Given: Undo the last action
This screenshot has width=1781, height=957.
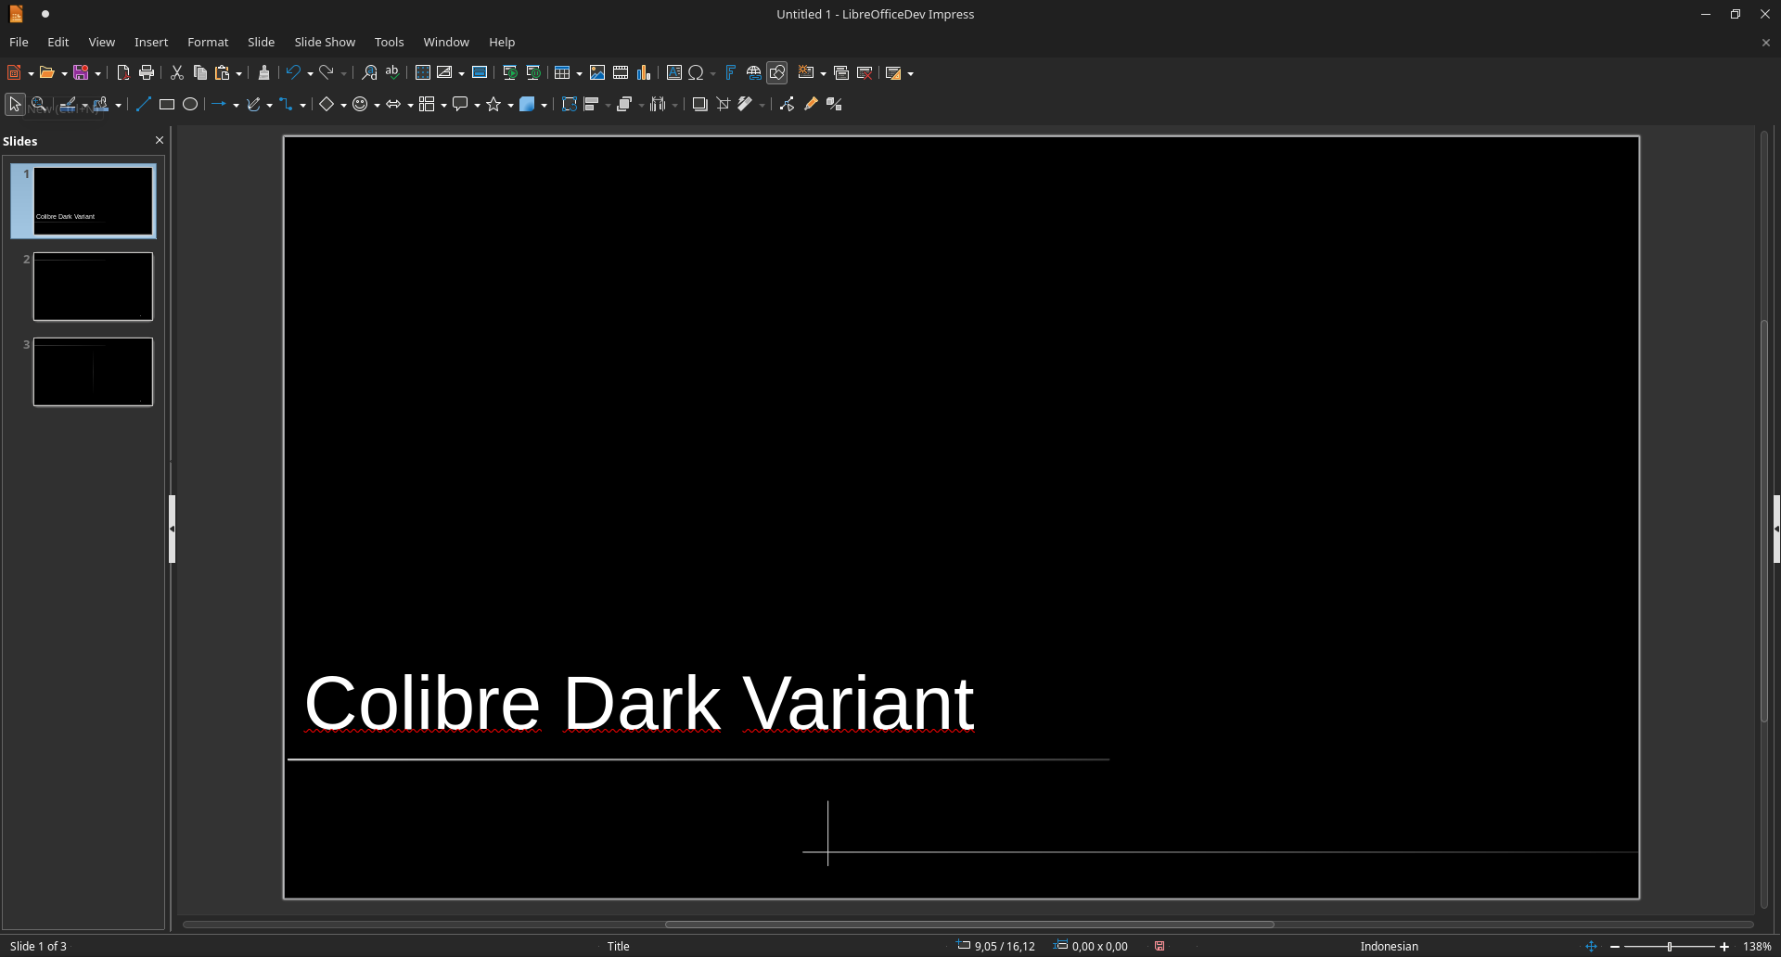Looking at the screenshot, I should (293, 73).
